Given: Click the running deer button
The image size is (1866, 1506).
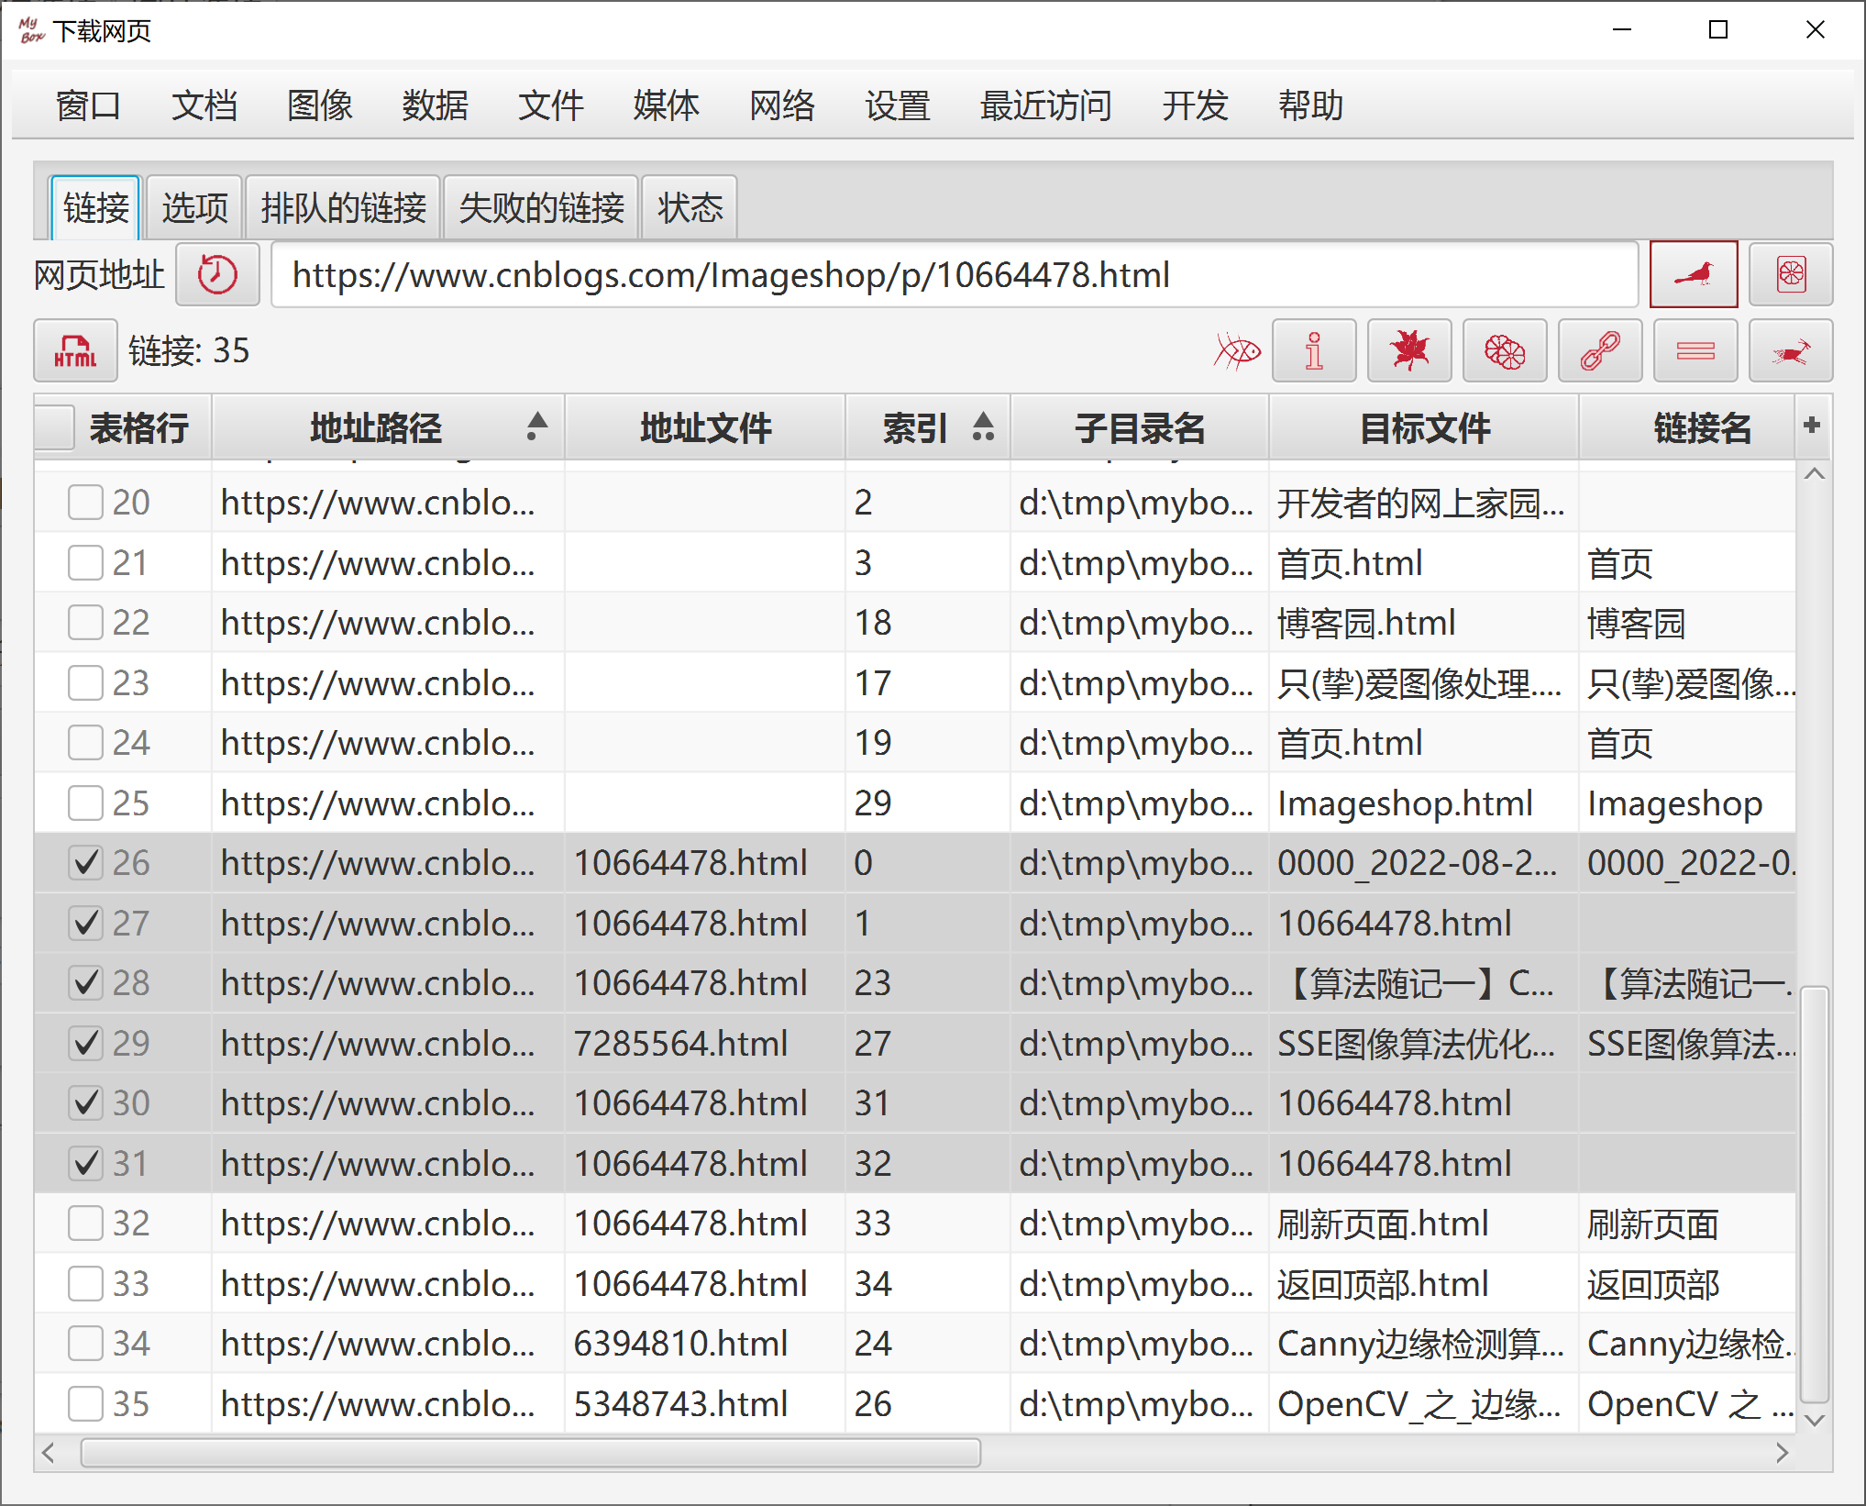Looking at the screenshot, I should tap(1790, 350).
